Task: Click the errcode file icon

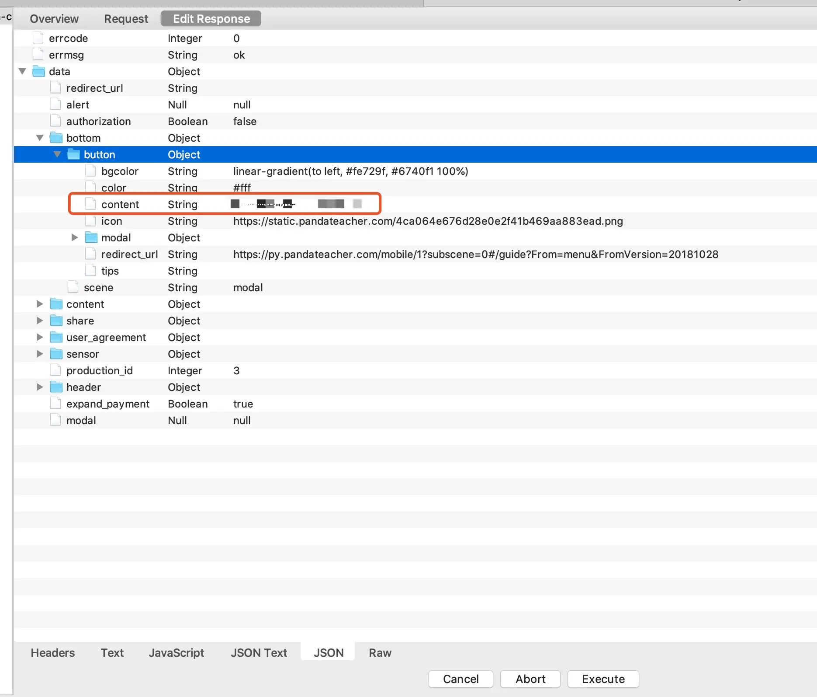Action: (38, 38)
